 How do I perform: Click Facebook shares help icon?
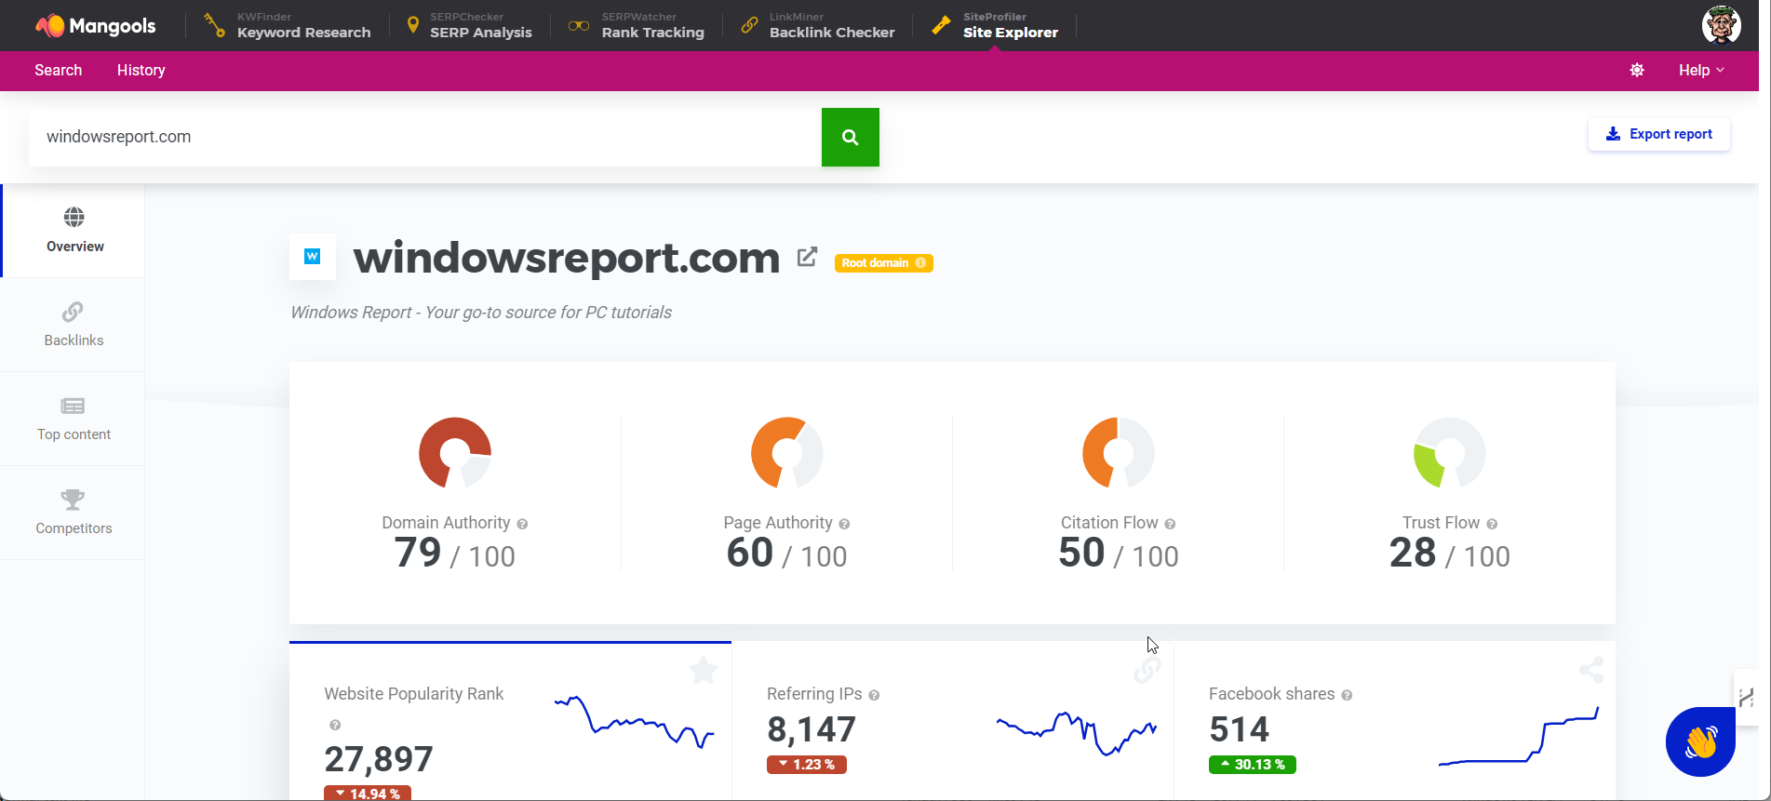[x=1347, y=695]
